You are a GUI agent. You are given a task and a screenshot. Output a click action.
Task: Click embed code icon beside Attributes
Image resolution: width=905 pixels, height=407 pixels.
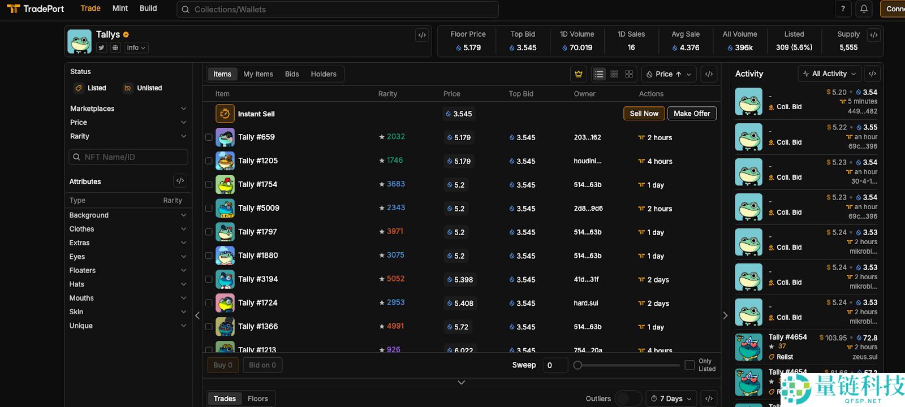tap(180, 181)
